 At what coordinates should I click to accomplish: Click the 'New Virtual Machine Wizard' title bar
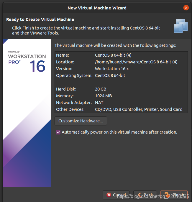[97, 8]
